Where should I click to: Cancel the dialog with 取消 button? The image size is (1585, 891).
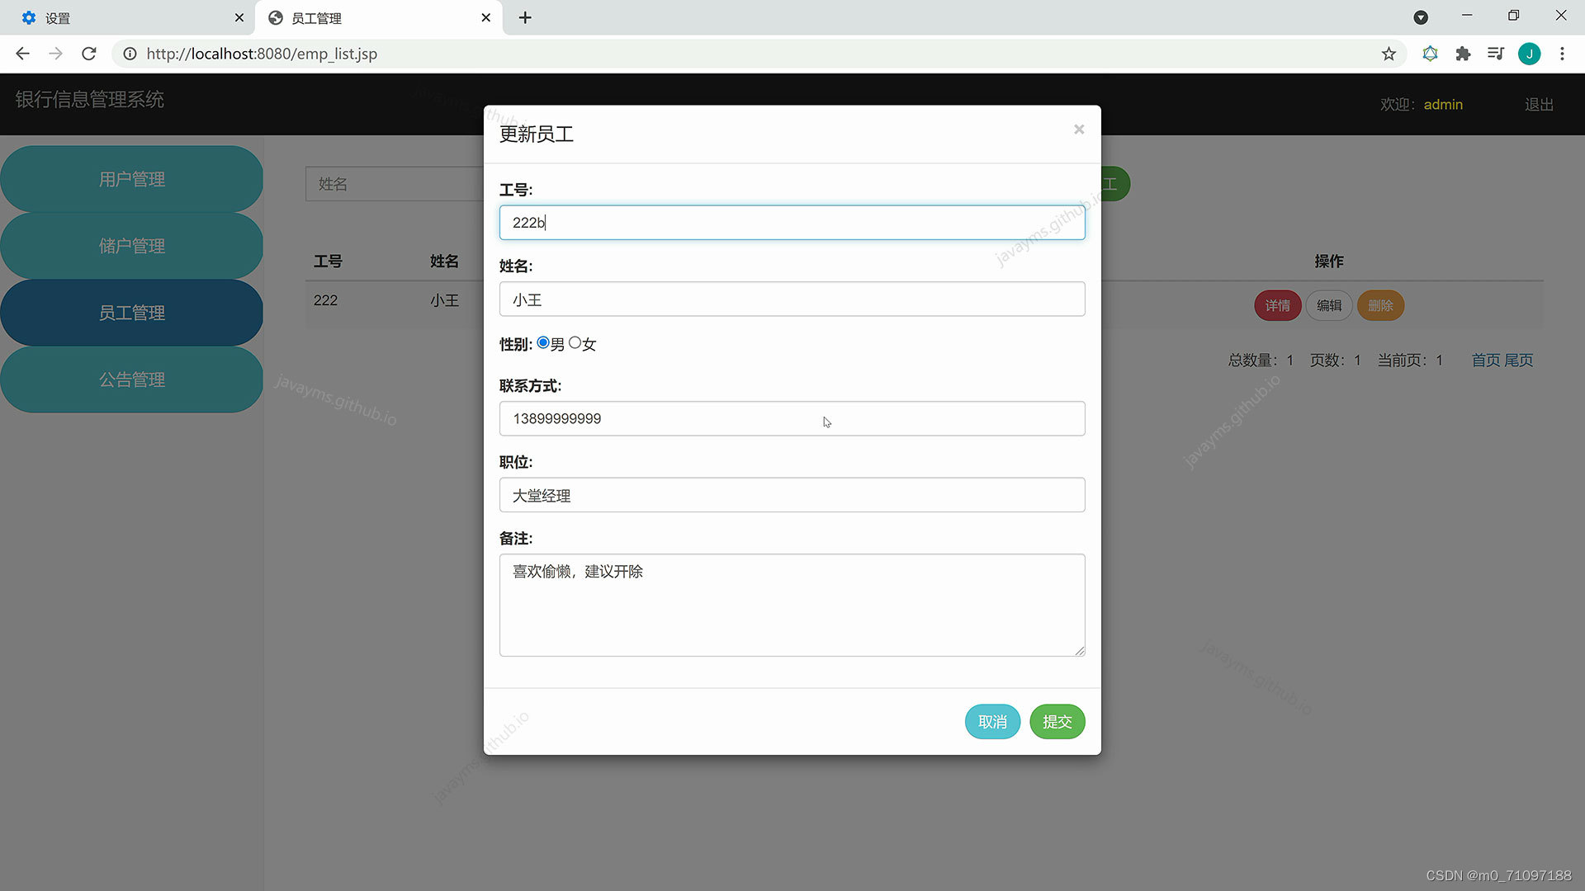(x=992, y=721)
